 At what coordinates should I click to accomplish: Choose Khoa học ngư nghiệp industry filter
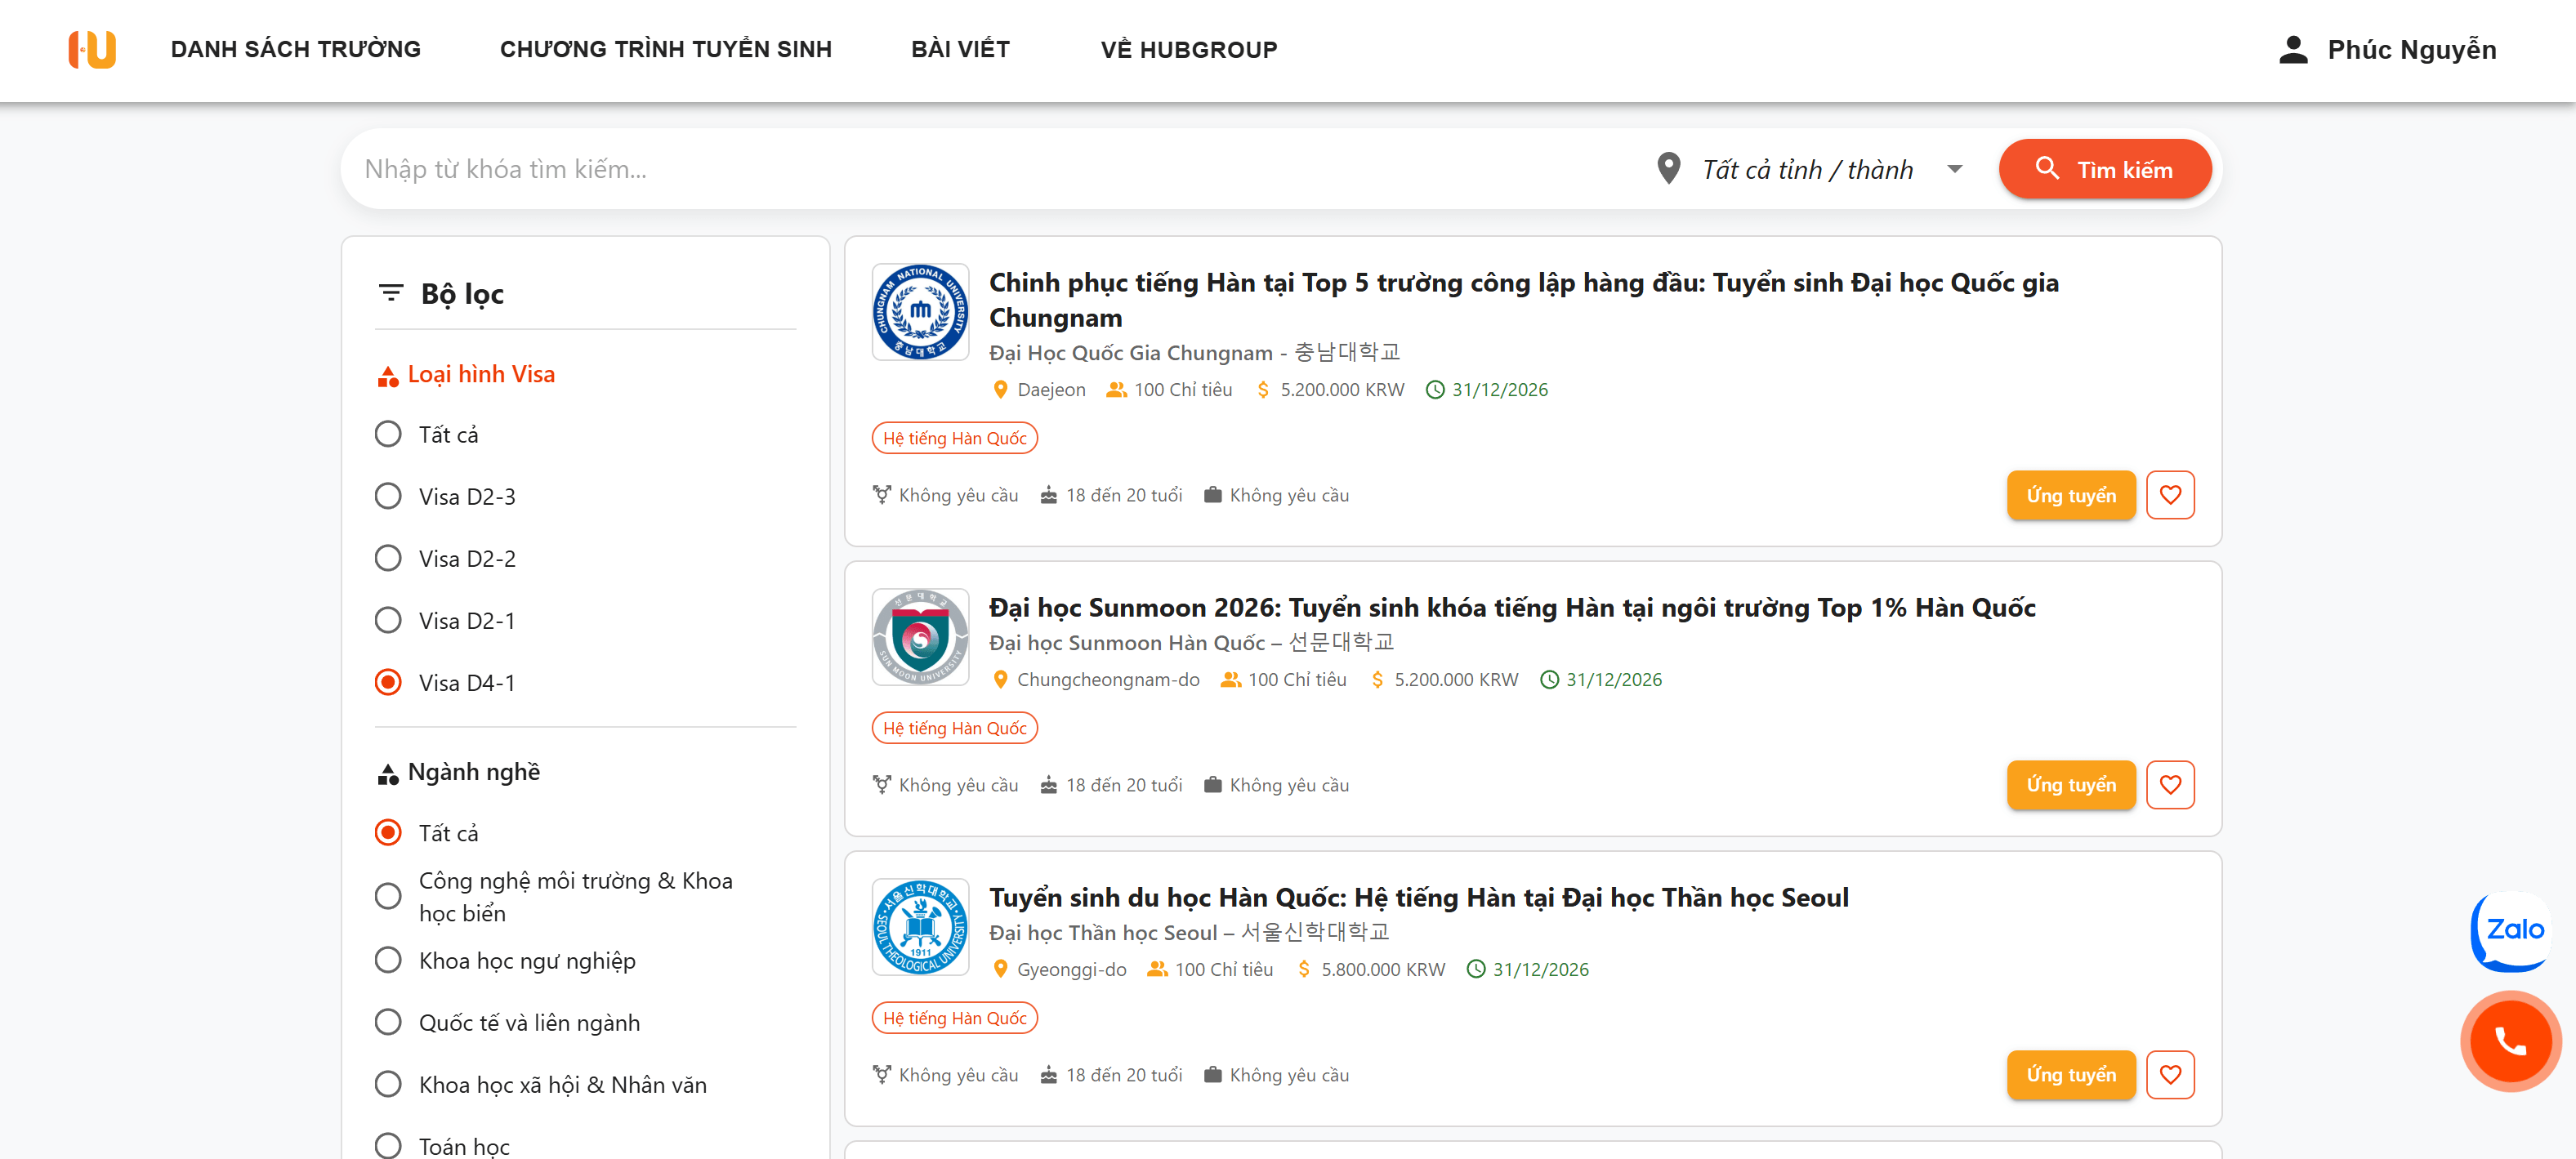click(388, 960)
